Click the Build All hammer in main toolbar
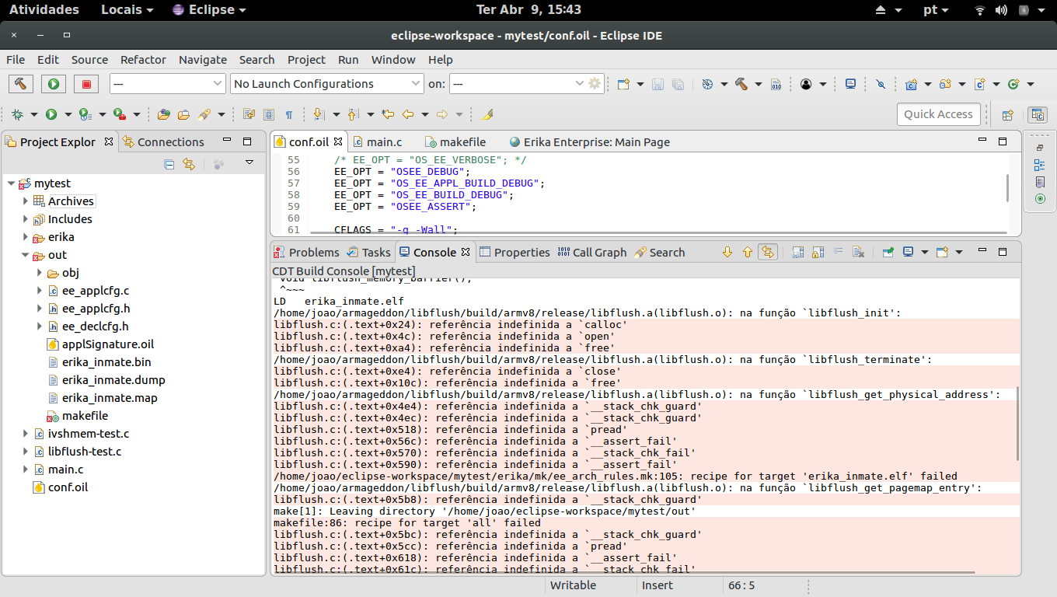 [741, 84]
